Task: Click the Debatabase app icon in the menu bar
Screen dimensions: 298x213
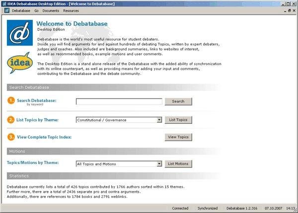Action: pyautogui.click(x=7, y=10)
